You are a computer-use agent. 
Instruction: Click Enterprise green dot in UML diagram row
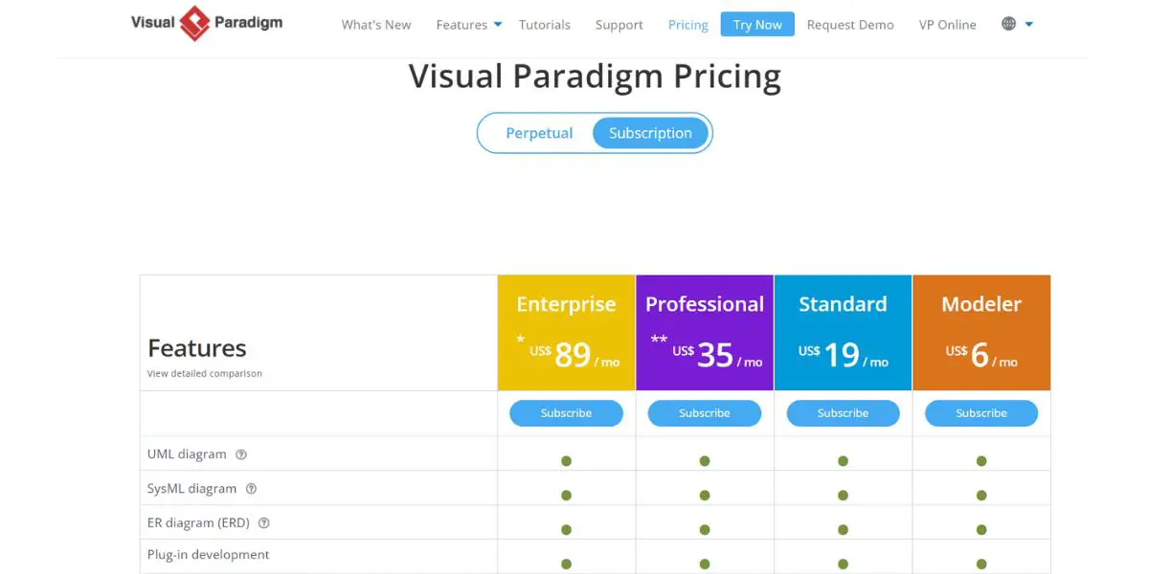[x=566, y=461]
